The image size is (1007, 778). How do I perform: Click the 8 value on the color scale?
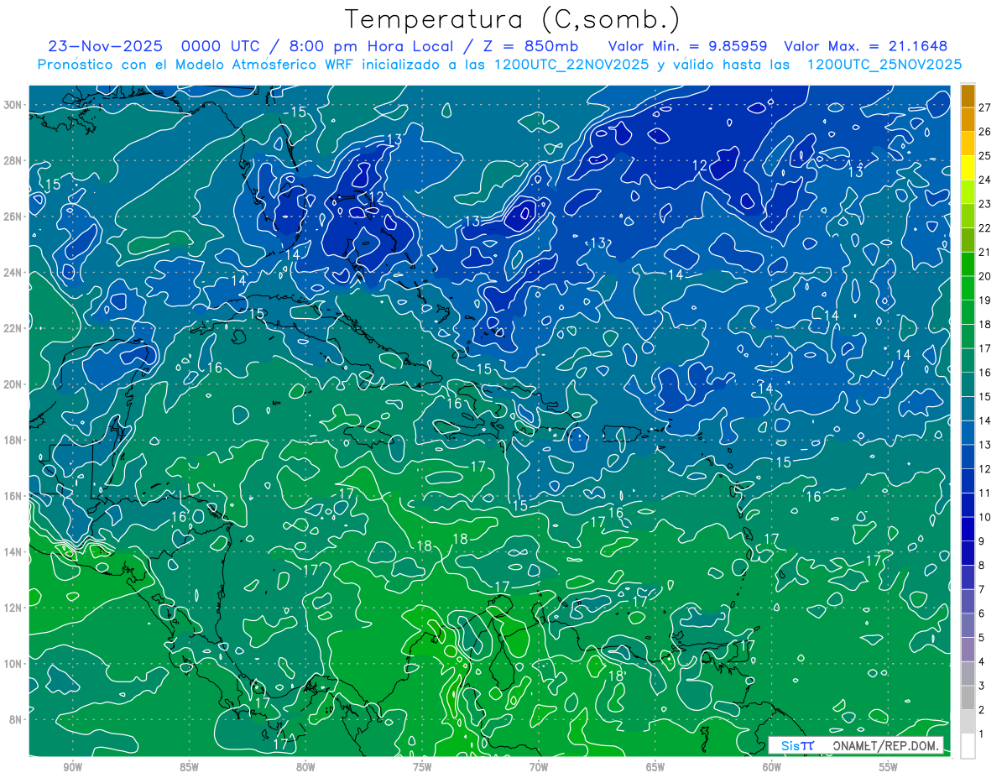click(982, 566)
